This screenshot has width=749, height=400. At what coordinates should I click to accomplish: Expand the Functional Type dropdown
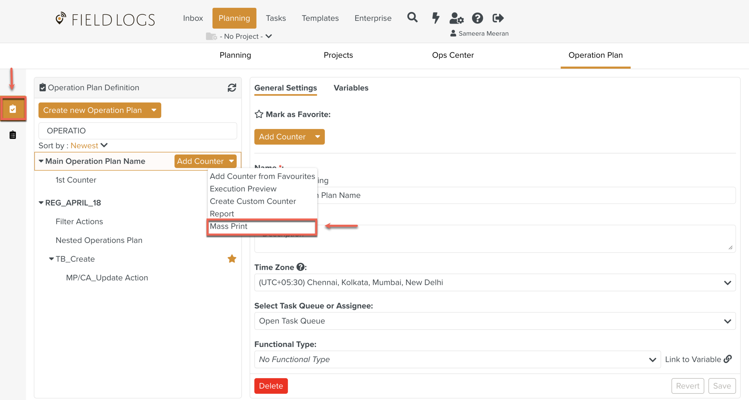tap(457, 359)
